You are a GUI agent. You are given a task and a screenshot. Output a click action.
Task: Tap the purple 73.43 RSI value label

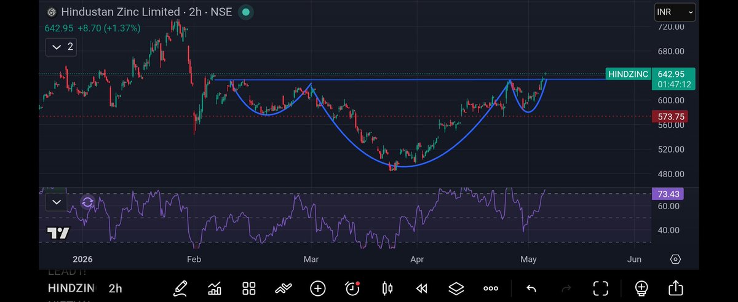(667, 194)
